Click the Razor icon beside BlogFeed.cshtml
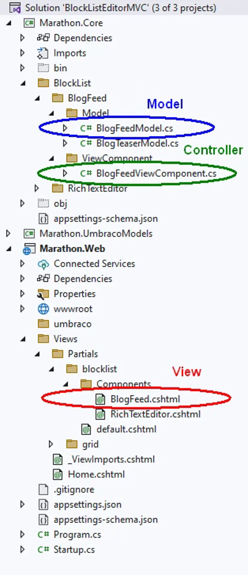Screen dimensions: 248x575 100,399
